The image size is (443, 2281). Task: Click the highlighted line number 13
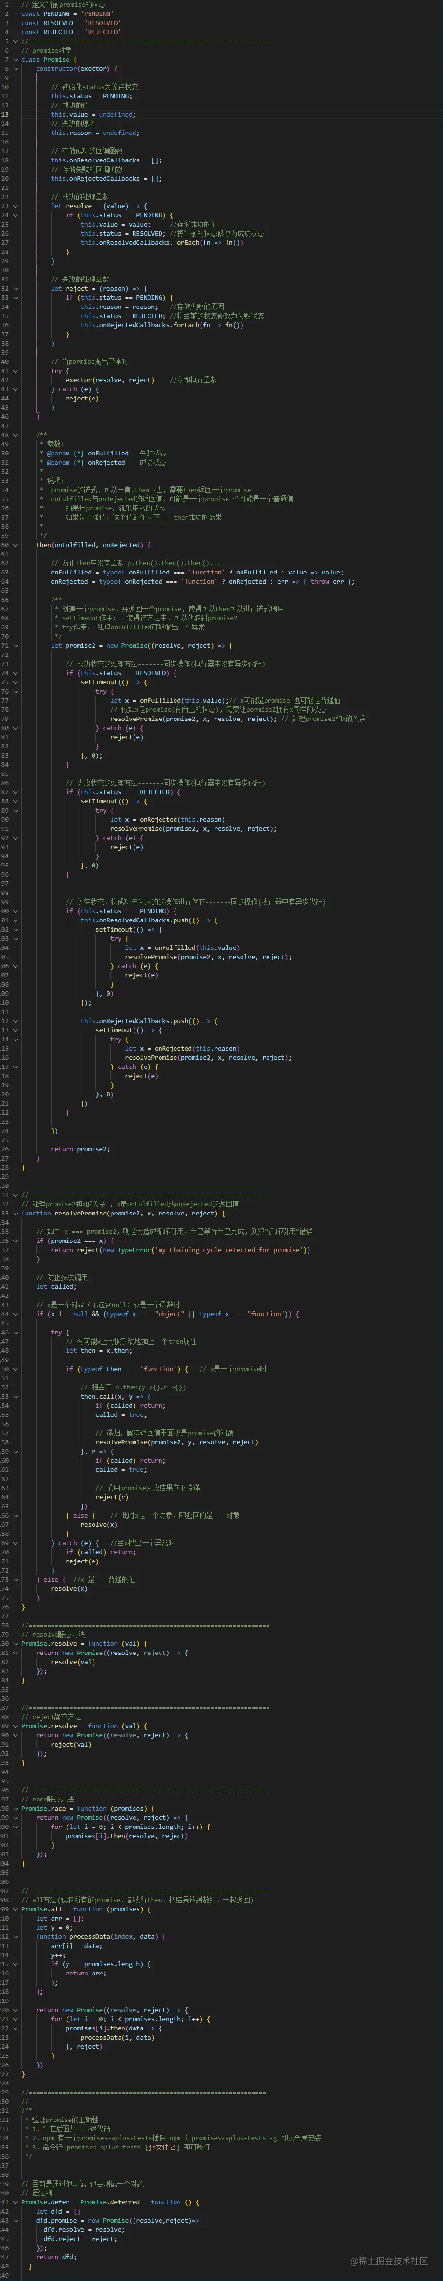coord(5,114)
